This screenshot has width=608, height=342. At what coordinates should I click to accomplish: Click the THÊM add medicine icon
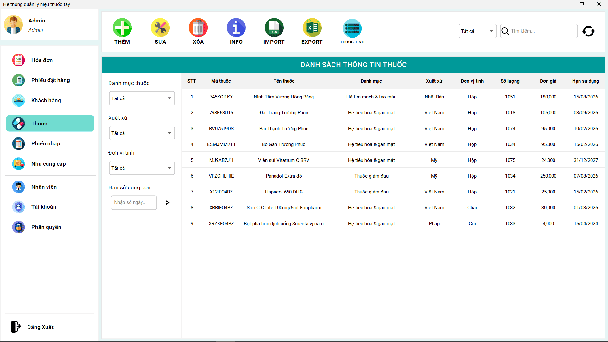(122, 28)
